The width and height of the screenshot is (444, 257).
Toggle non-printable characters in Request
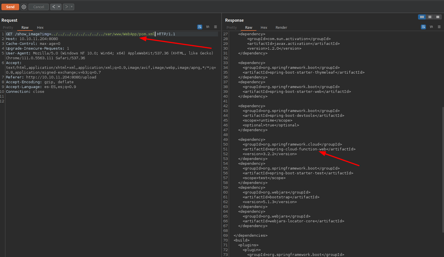(208, 27)
